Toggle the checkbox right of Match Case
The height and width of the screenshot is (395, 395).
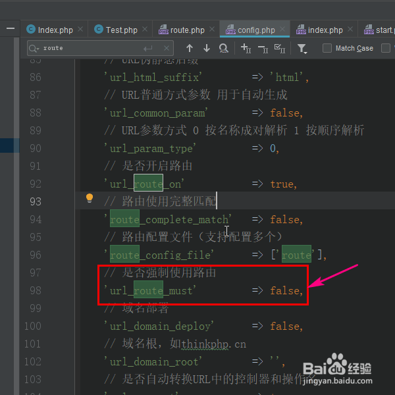385,48
